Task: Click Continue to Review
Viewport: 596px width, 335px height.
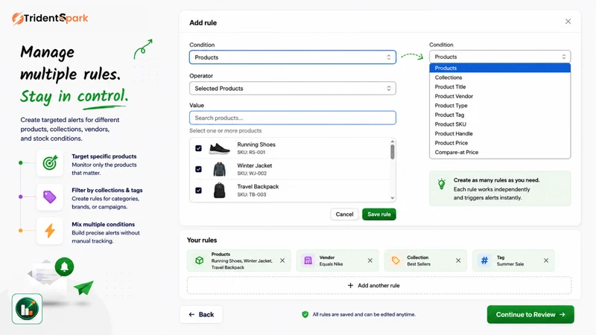Action: 530,314
